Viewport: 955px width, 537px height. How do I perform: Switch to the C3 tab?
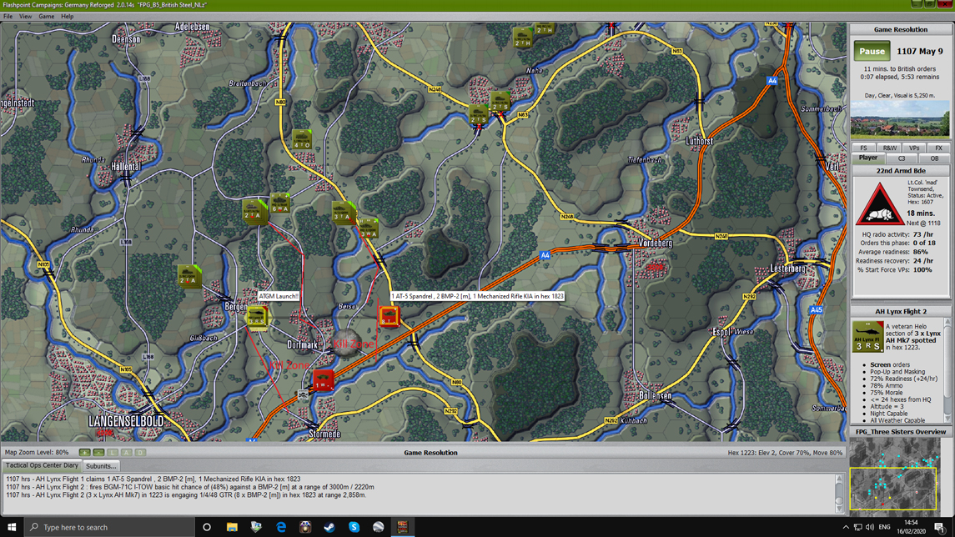tap(902, 158)
